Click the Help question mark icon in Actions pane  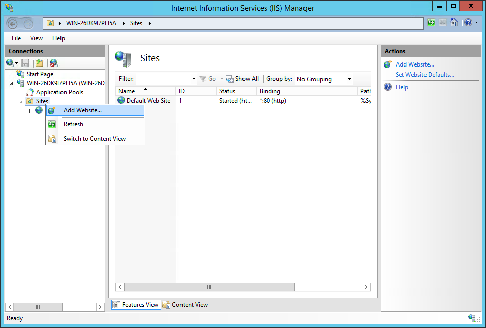point(388,87)
